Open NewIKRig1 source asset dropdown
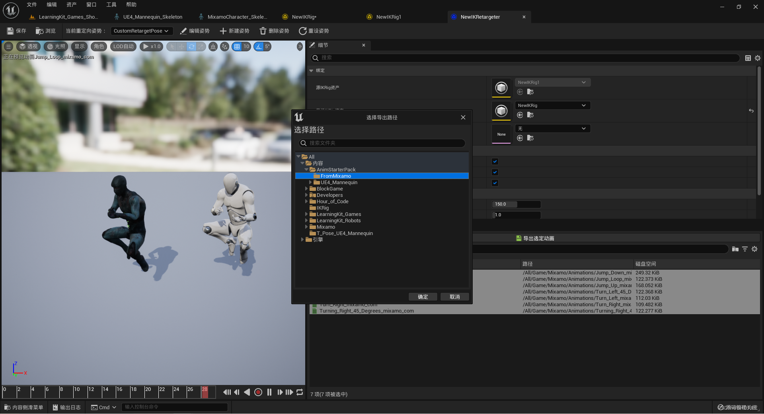Viewport: 764px width, 414px height. click(553, 82)
